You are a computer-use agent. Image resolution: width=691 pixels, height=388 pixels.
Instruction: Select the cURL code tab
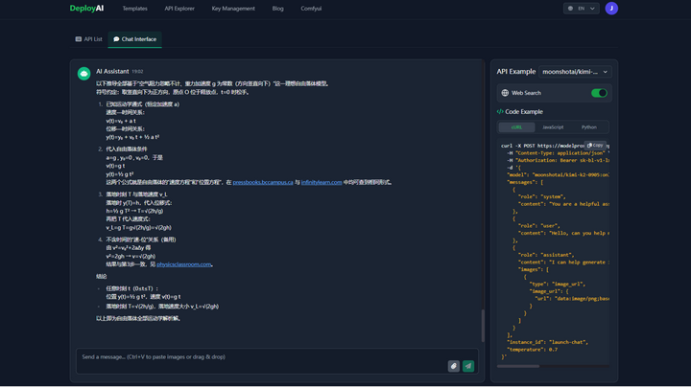(516, 127)
